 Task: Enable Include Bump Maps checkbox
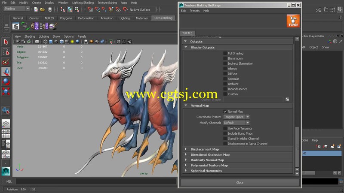(225, 133)
